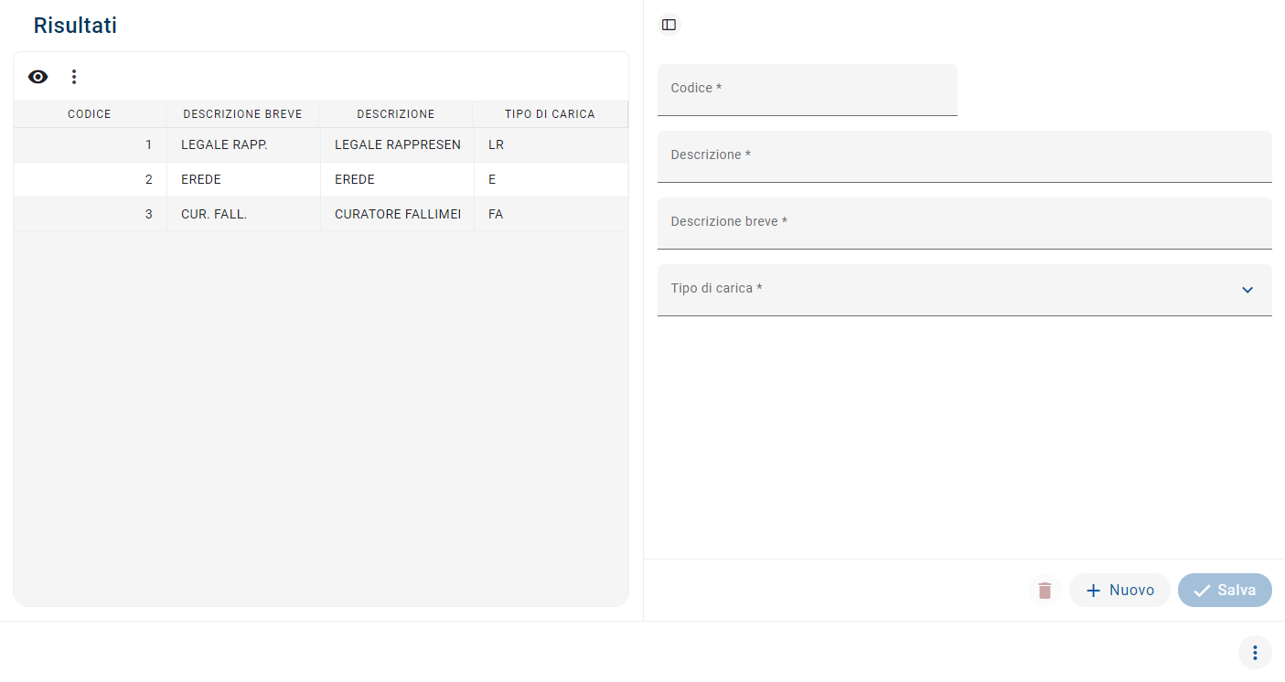Toggle the side panel layout icon
Screen dimensions: 1285x682
click(x=669, y=25)
